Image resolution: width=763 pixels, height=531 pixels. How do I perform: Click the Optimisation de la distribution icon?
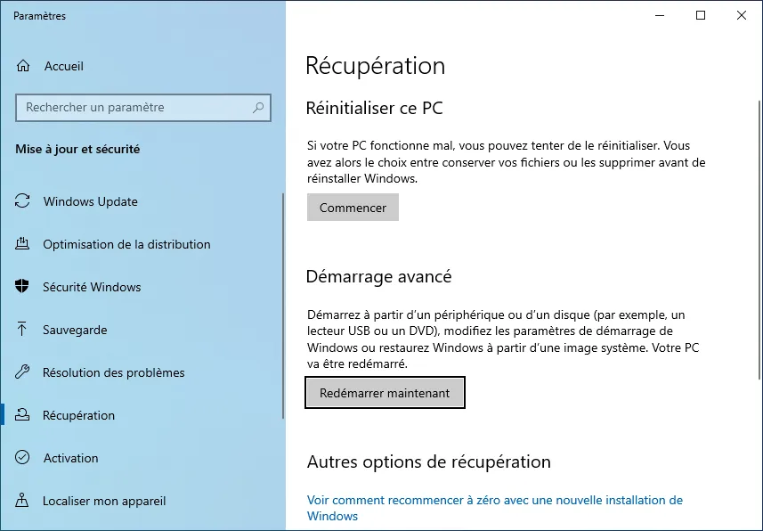[23, 244]
